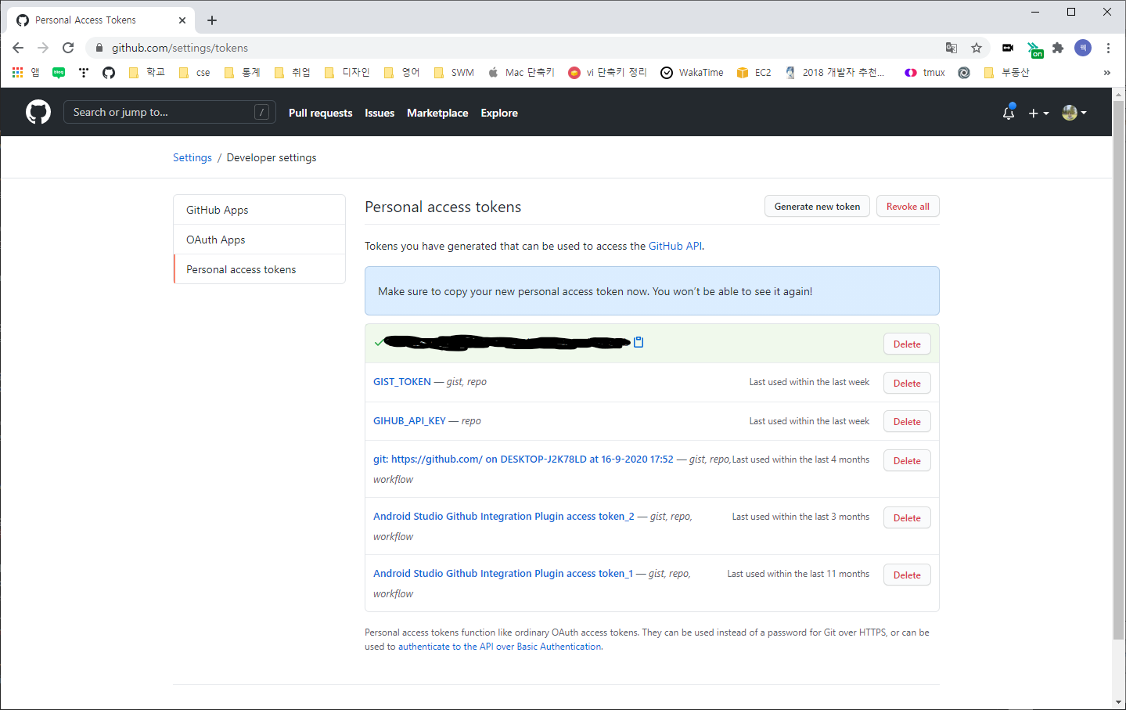
Task: Click the camera extension icon
Action: [x=1008, y=48]
